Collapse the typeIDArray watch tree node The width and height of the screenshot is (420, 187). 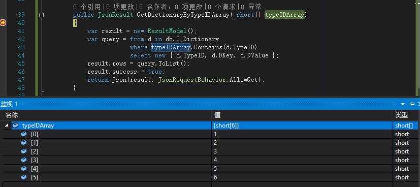pos(7,125)
